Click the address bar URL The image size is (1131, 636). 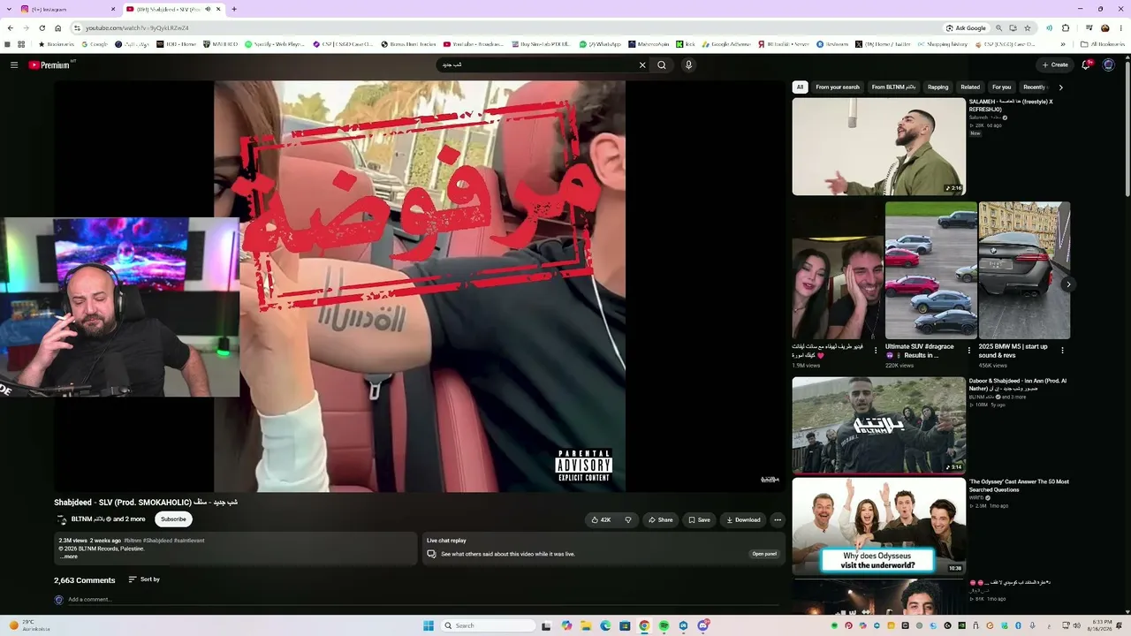[x=137, y=28]
